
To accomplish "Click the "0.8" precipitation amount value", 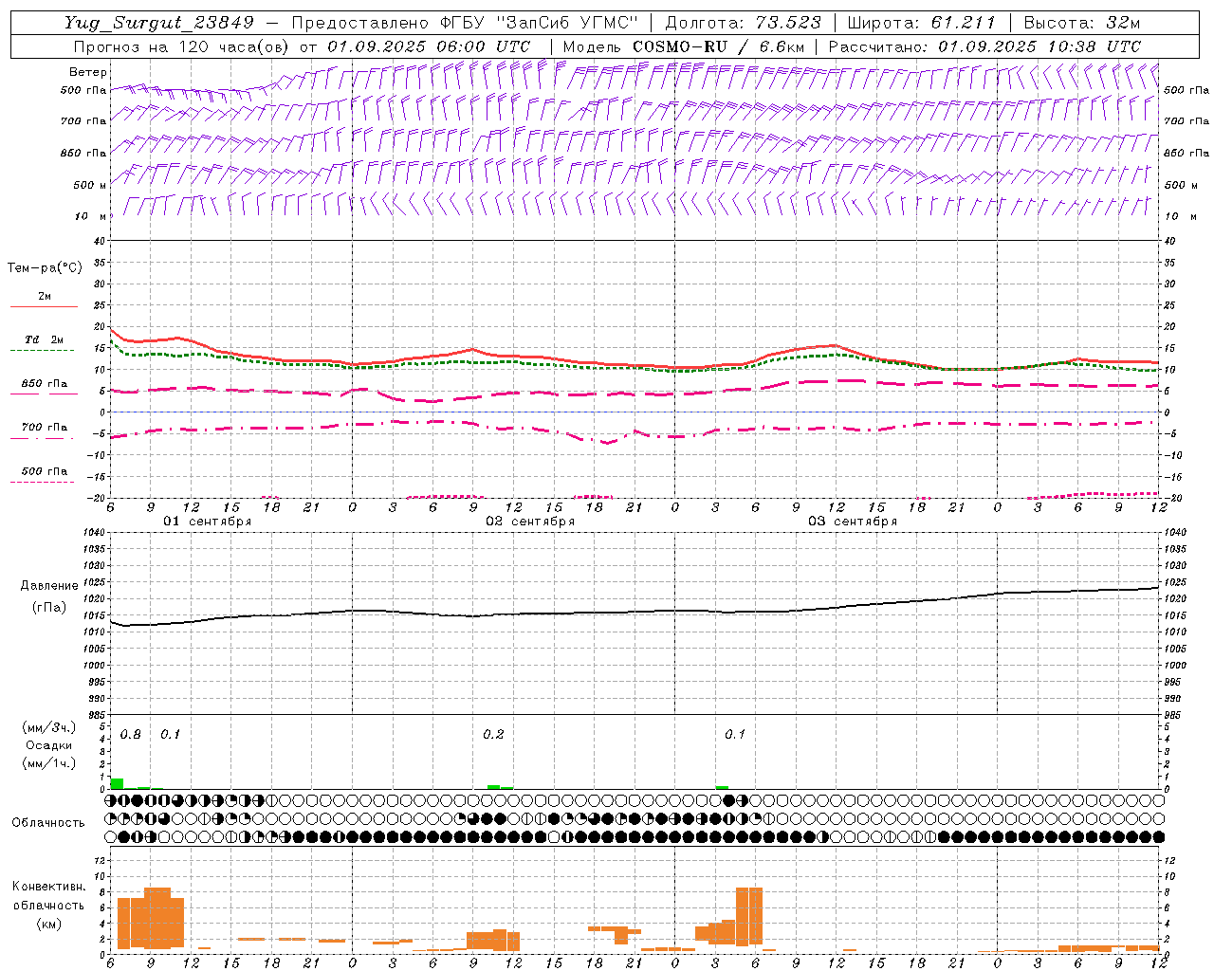I will click(x=131, y=734).
